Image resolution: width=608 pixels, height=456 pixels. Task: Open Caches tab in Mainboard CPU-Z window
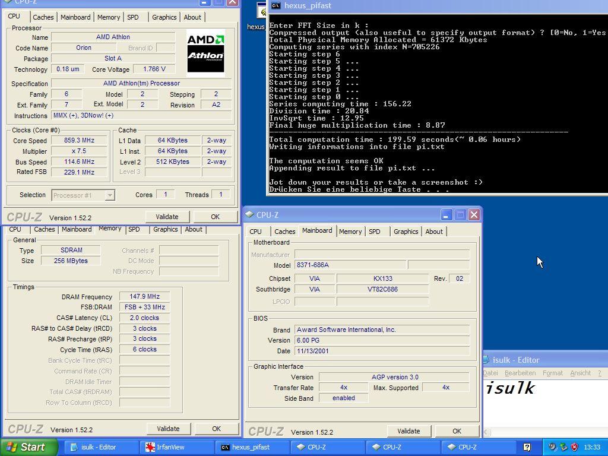284,232
